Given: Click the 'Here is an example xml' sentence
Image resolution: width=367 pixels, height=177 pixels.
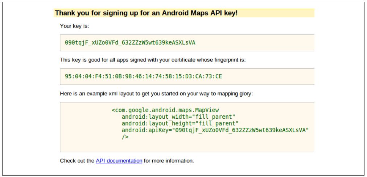Looking at the screenshot, I should tap(157, 94).
